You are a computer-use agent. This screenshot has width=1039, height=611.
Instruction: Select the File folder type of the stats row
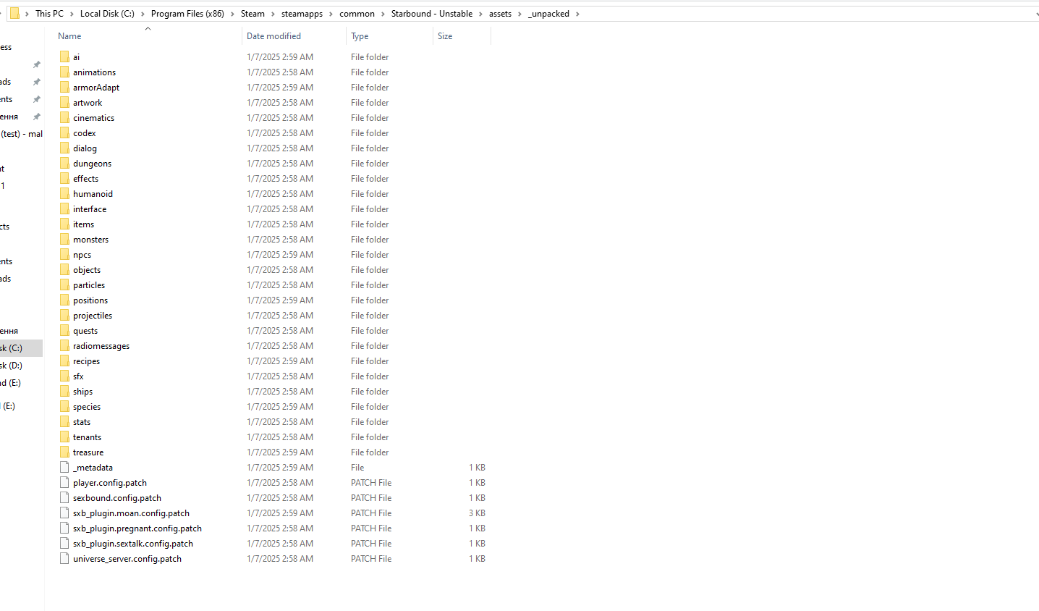(x=370, y=422)
